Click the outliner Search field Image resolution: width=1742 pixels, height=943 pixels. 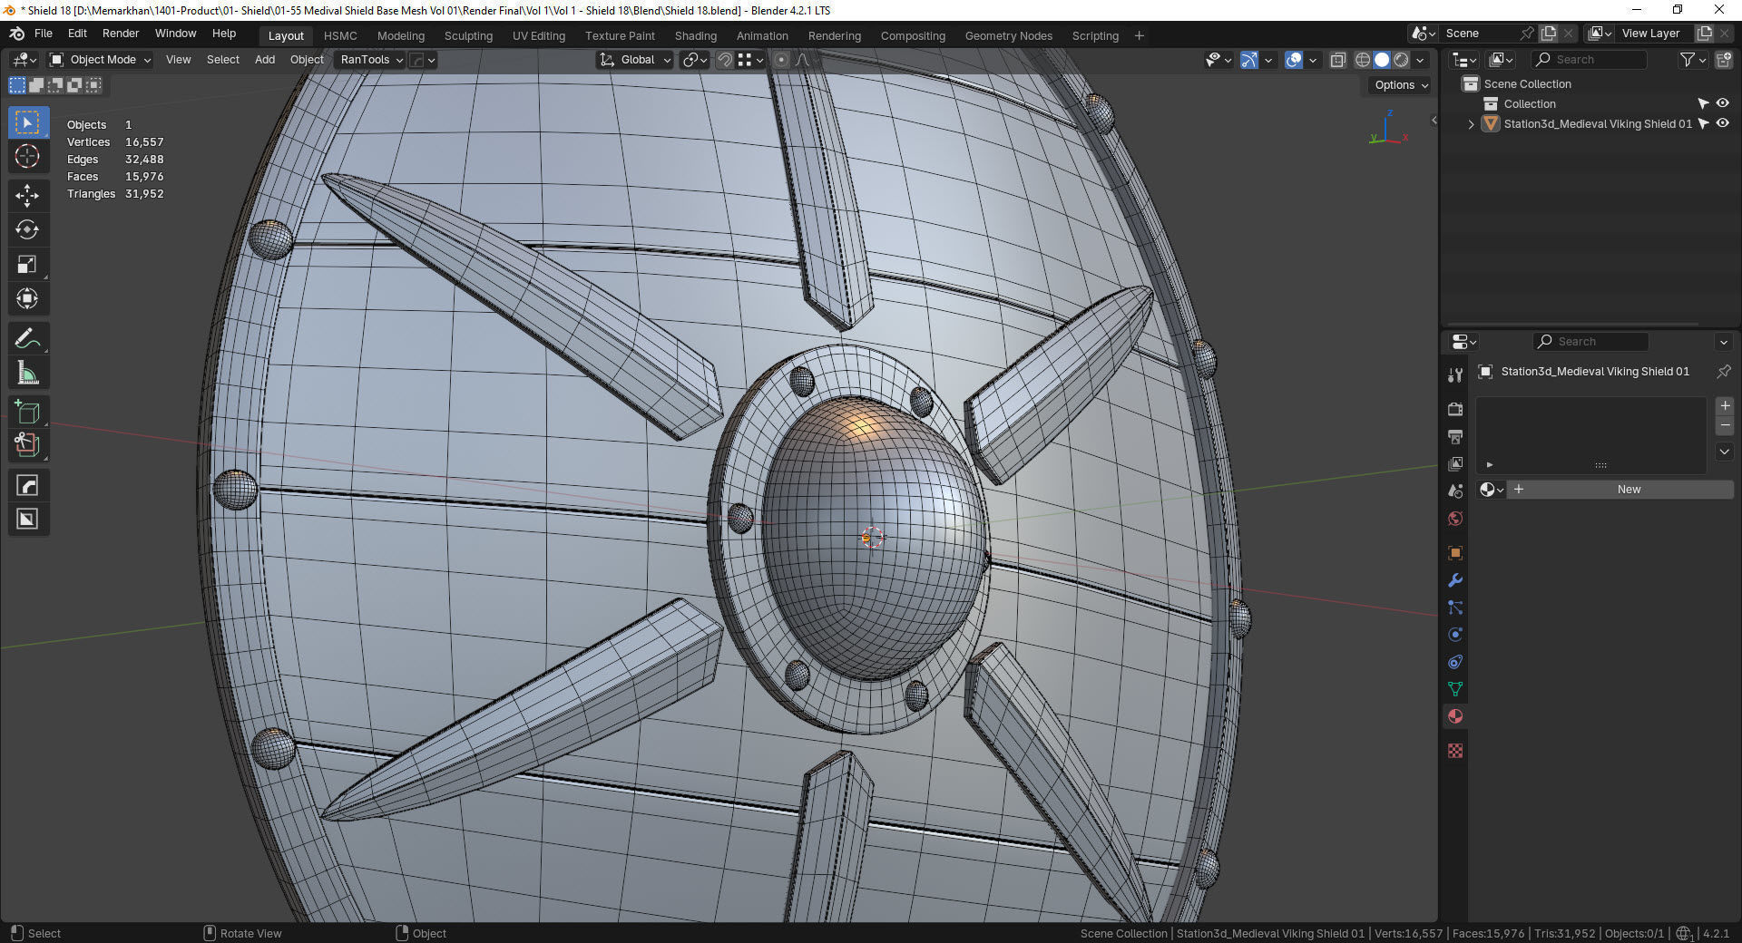tap(1590, 60)
